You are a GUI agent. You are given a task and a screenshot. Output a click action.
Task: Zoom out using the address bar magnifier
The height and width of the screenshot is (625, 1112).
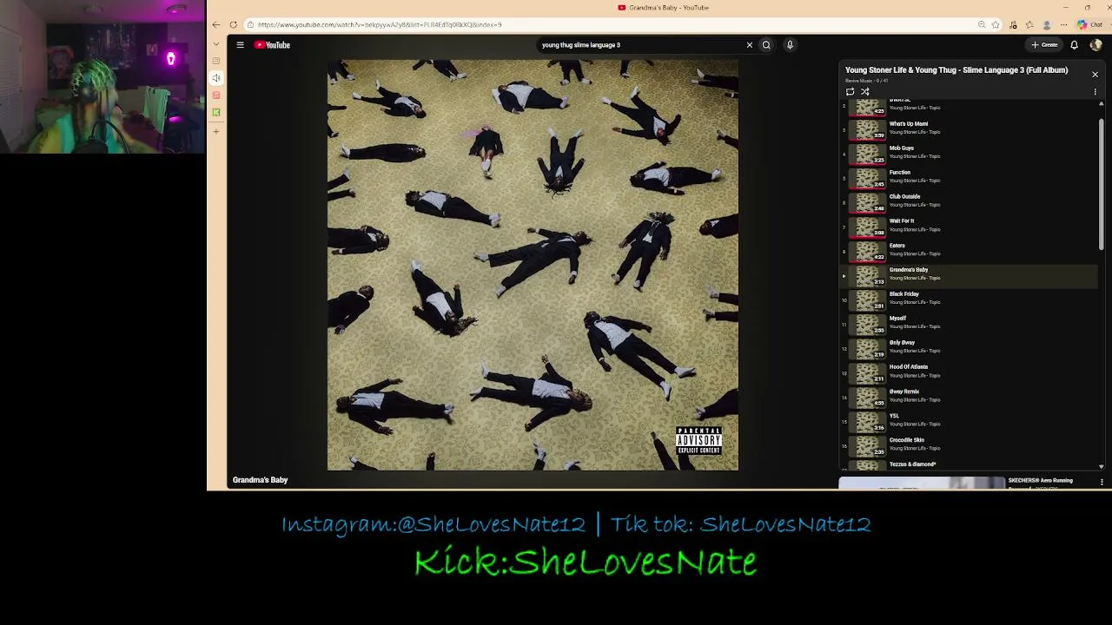point(982,24)
